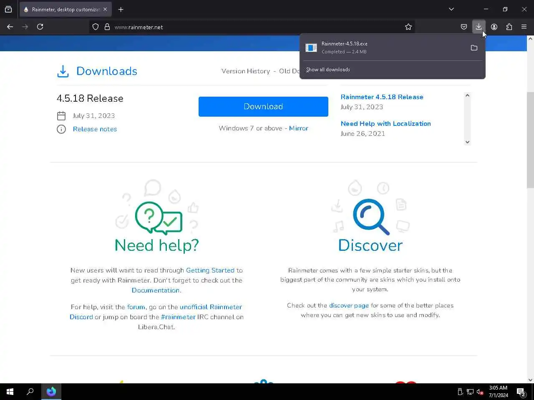Click the calendar icon beside July 31, 2023
Image resolution: width=534 pixels, height=400 pixels.
point(61,116)
